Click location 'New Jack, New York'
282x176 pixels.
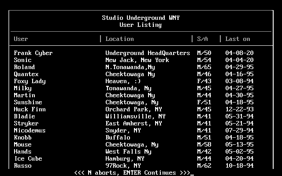[x=137, y=60]
